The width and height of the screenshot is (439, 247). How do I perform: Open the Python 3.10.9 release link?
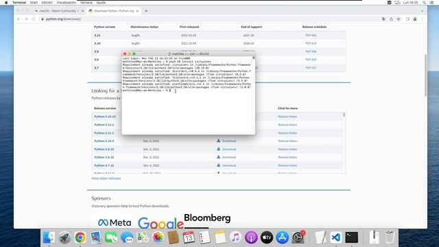coord(104,141)
